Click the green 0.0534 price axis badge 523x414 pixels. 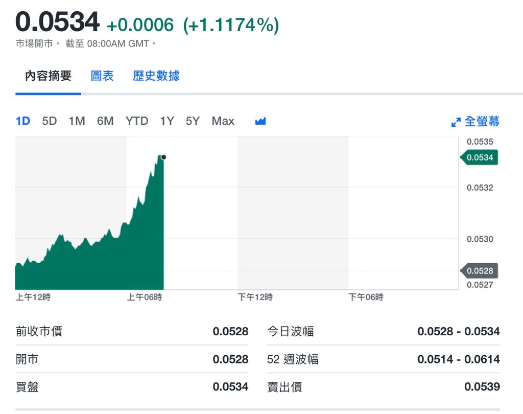click(481, 157)
